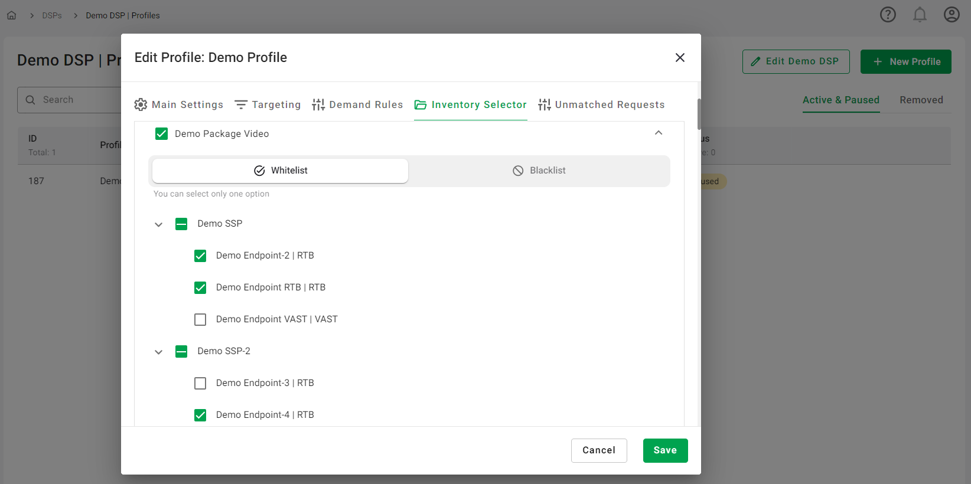Save the profile changes

665,450
